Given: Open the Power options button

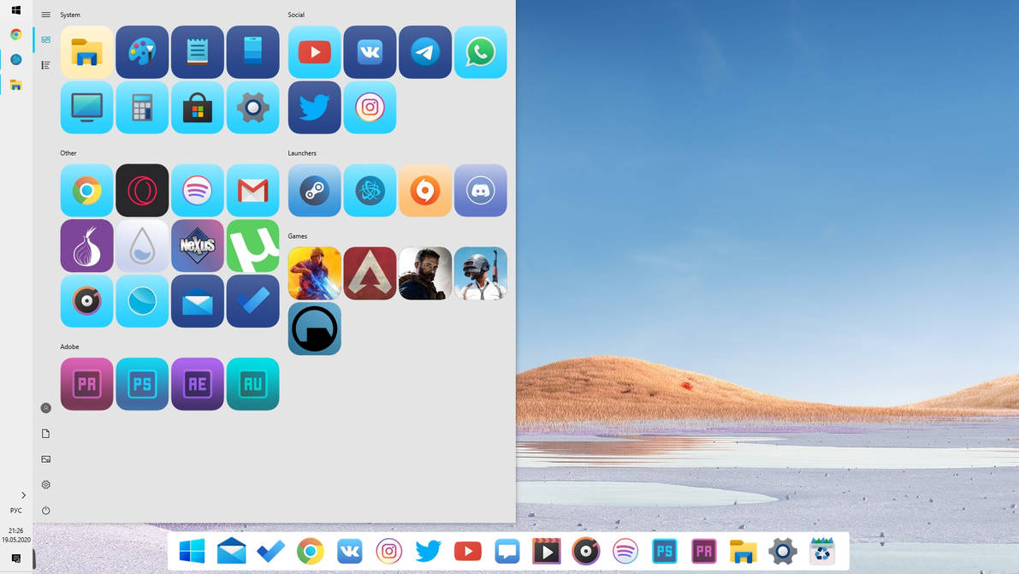Looking at the screenshot, I should pos(45,511).
